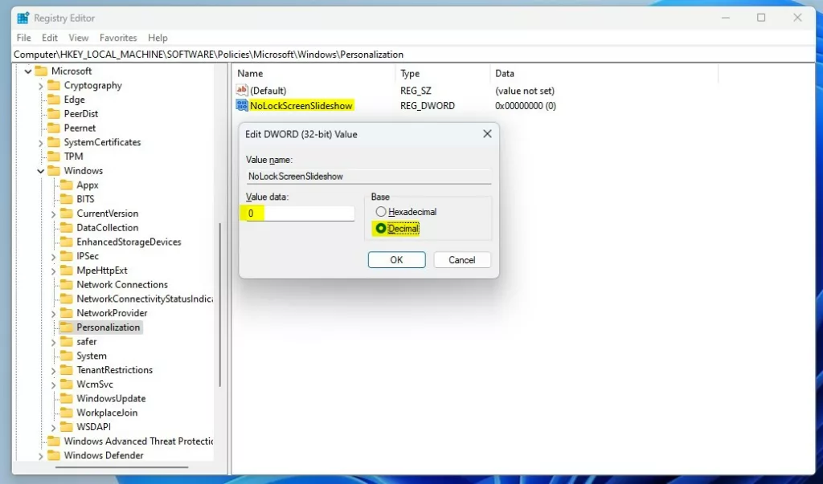Click the Peernet folder icon

click(x=54, y=128)
